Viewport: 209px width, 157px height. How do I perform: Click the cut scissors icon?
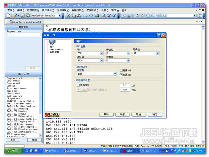pyautogui.click(x=69, y=16)
